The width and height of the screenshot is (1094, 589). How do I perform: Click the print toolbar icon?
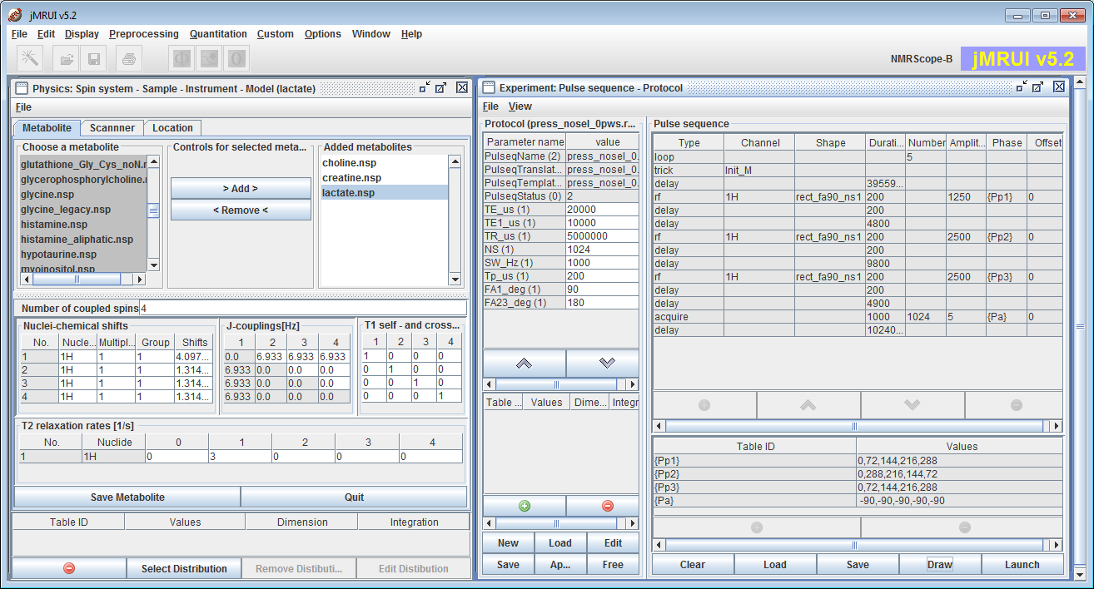click(129, 58)
